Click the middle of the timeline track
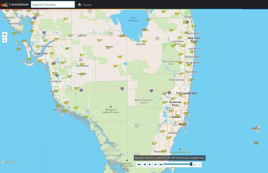Image resolution: width=268 pixels, height=173 pixels. pos(178,164)
